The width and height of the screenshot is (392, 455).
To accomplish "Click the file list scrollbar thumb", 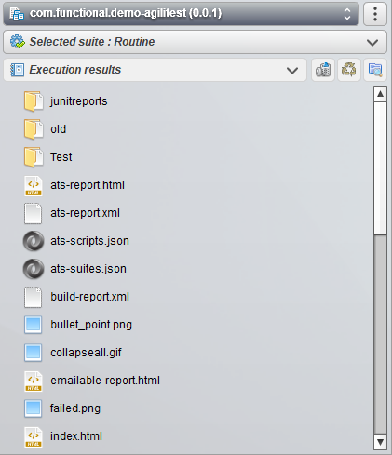I will 380,168.
